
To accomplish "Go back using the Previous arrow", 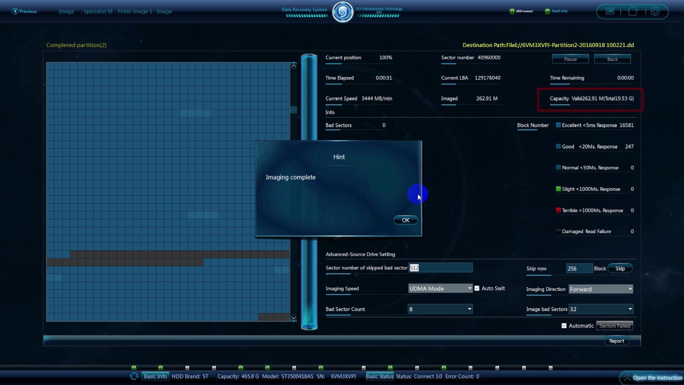I will (25, 11).
